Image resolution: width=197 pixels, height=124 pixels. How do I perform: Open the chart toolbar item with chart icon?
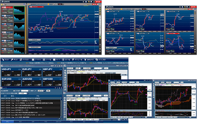54,59
